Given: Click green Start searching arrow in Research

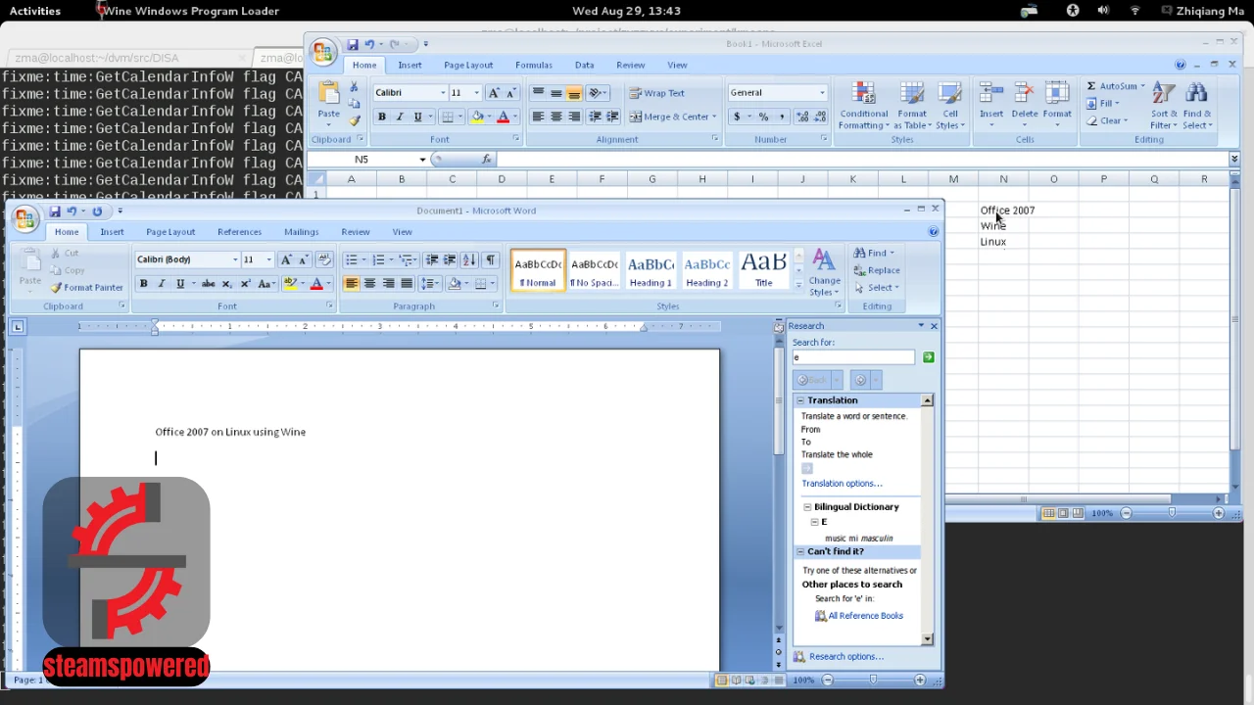Looking at the screenshot, I should pyautogui.click(x=928, y=357).
